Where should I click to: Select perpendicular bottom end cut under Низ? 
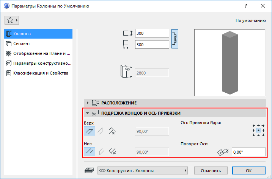coord(102,152)
